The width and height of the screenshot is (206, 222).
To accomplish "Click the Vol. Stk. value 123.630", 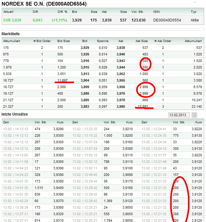I will point(138,20).
